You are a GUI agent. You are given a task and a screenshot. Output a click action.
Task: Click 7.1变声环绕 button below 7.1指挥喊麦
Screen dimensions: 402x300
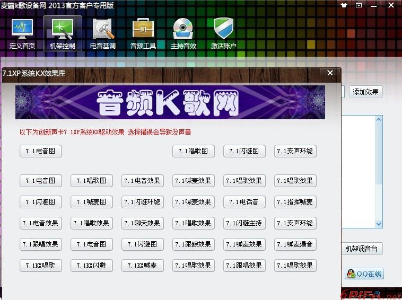click(x=295, y=223)
